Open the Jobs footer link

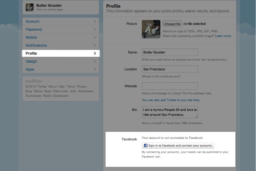click(x=73, y=91)
